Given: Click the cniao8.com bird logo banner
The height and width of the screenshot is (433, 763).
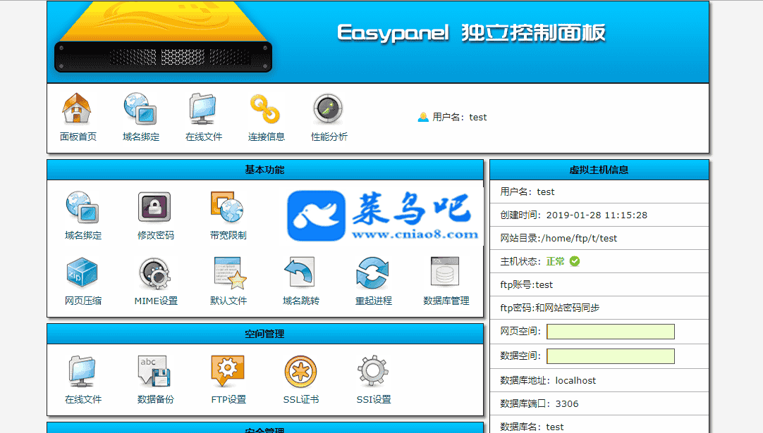Looking at the screenshot, I should point(383,216).
